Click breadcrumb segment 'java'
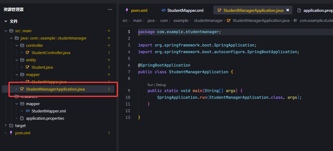This screenshot has width=333, height=151. tap(151, 21)
